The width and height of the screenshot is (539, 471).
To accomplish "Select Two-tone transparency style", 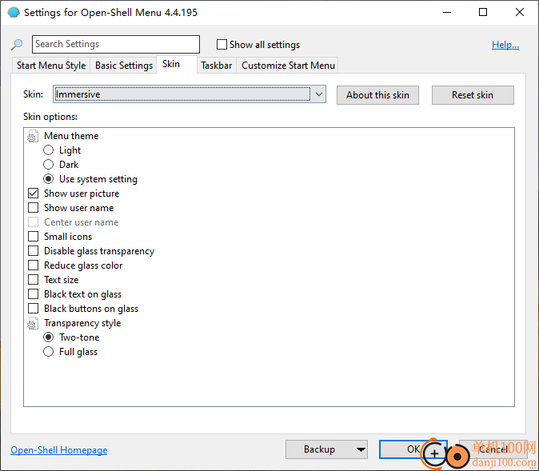I will pos(49,337).
